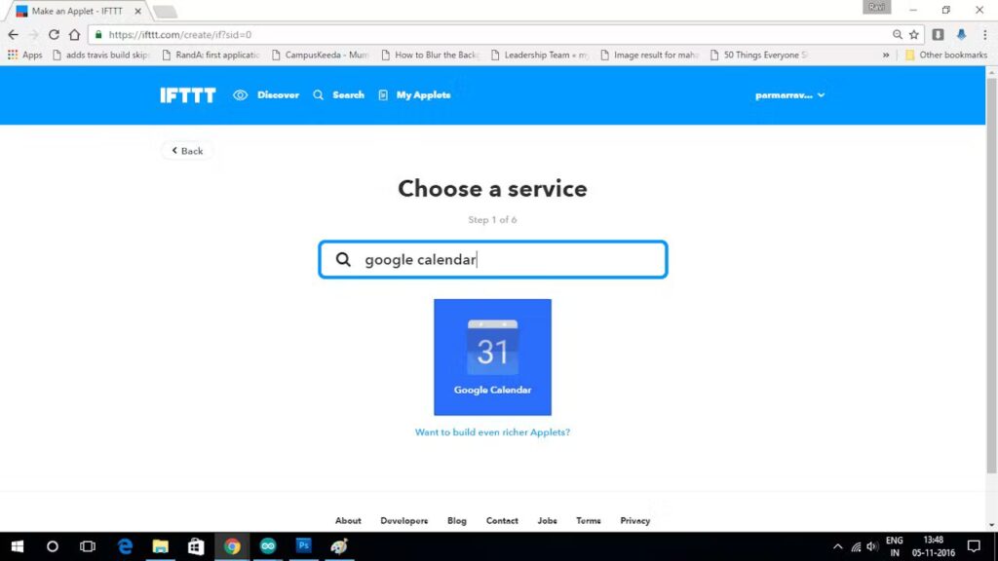Open File Explorer from taskbar
This screenshot has width=998, height=561.
(x=161, y=546)
